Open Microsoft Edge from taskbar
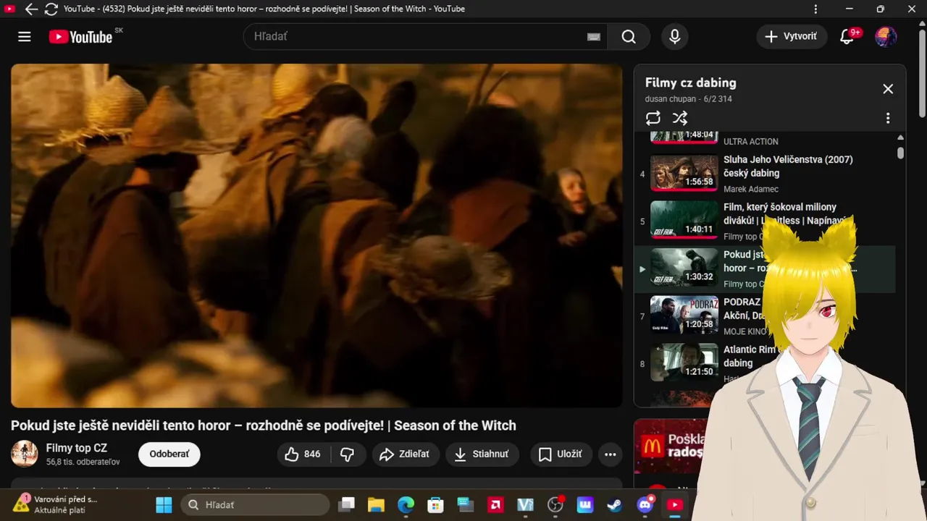Screen dimensions: 927x521 (406, 504)
